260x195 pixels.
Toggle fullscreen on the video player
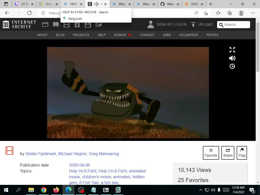(x=232, y=50)
